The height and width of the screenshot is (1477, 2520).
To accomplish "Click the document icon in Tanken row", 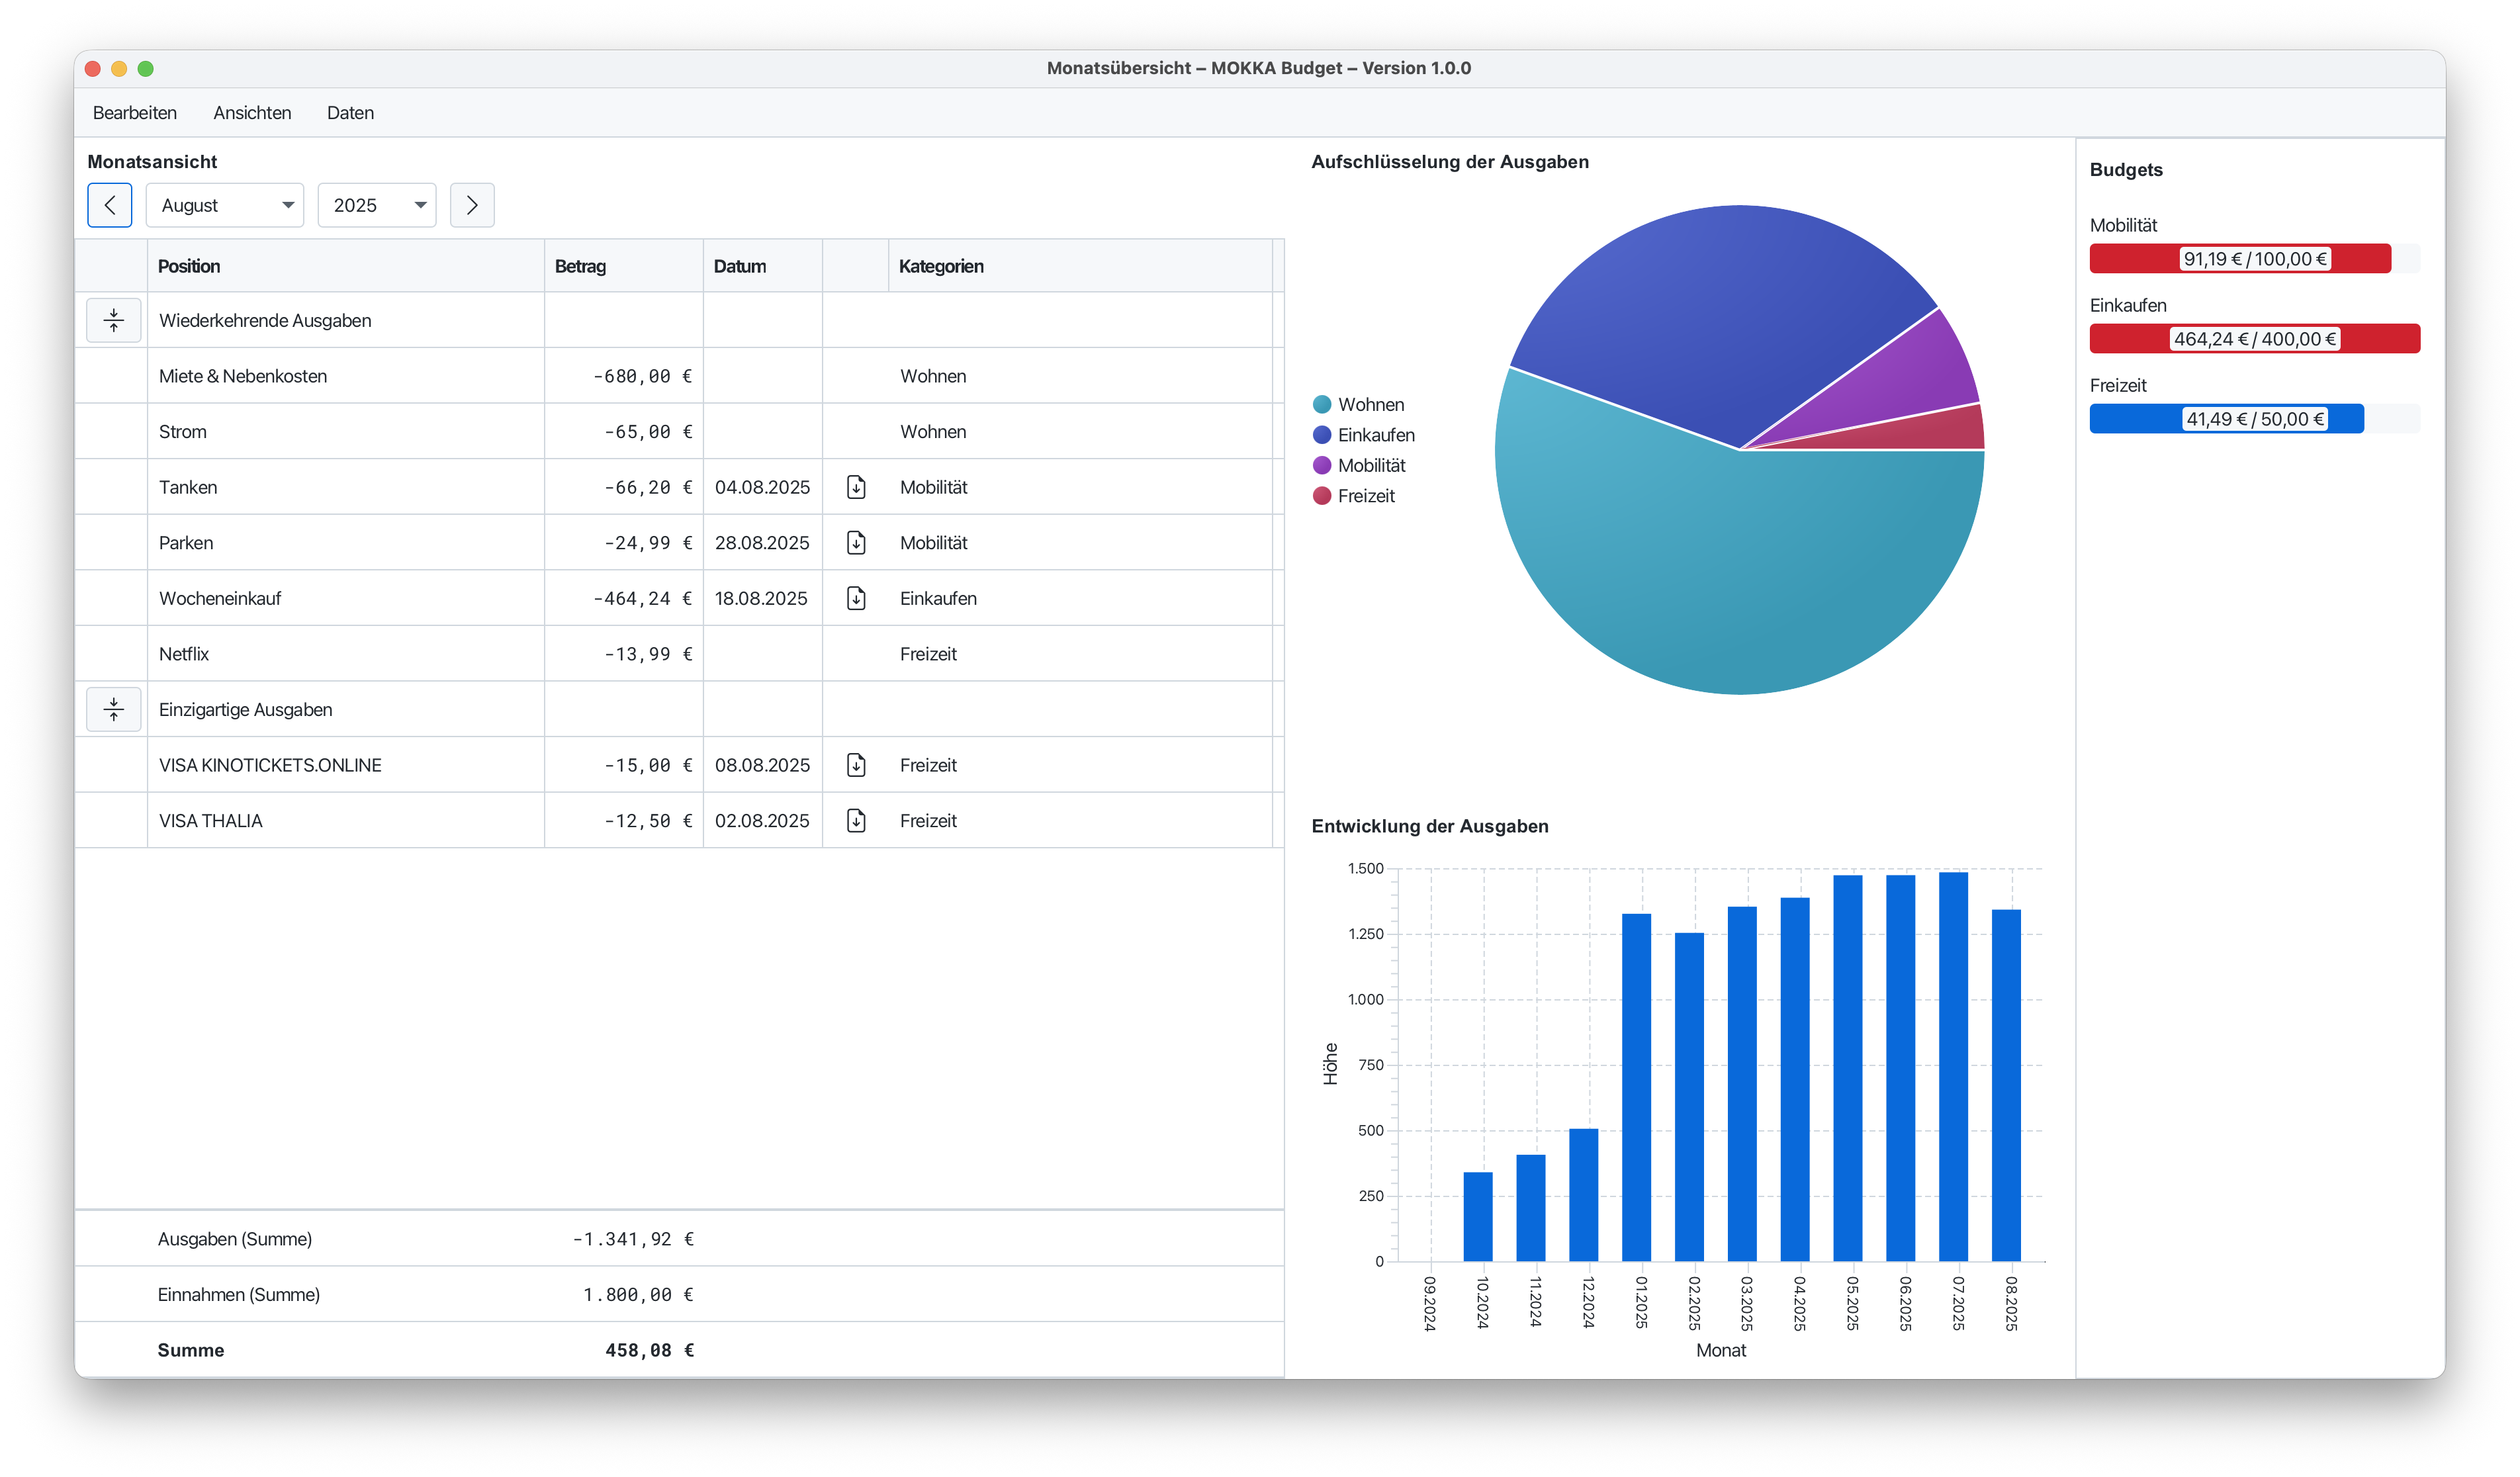I will pos(856,487).
